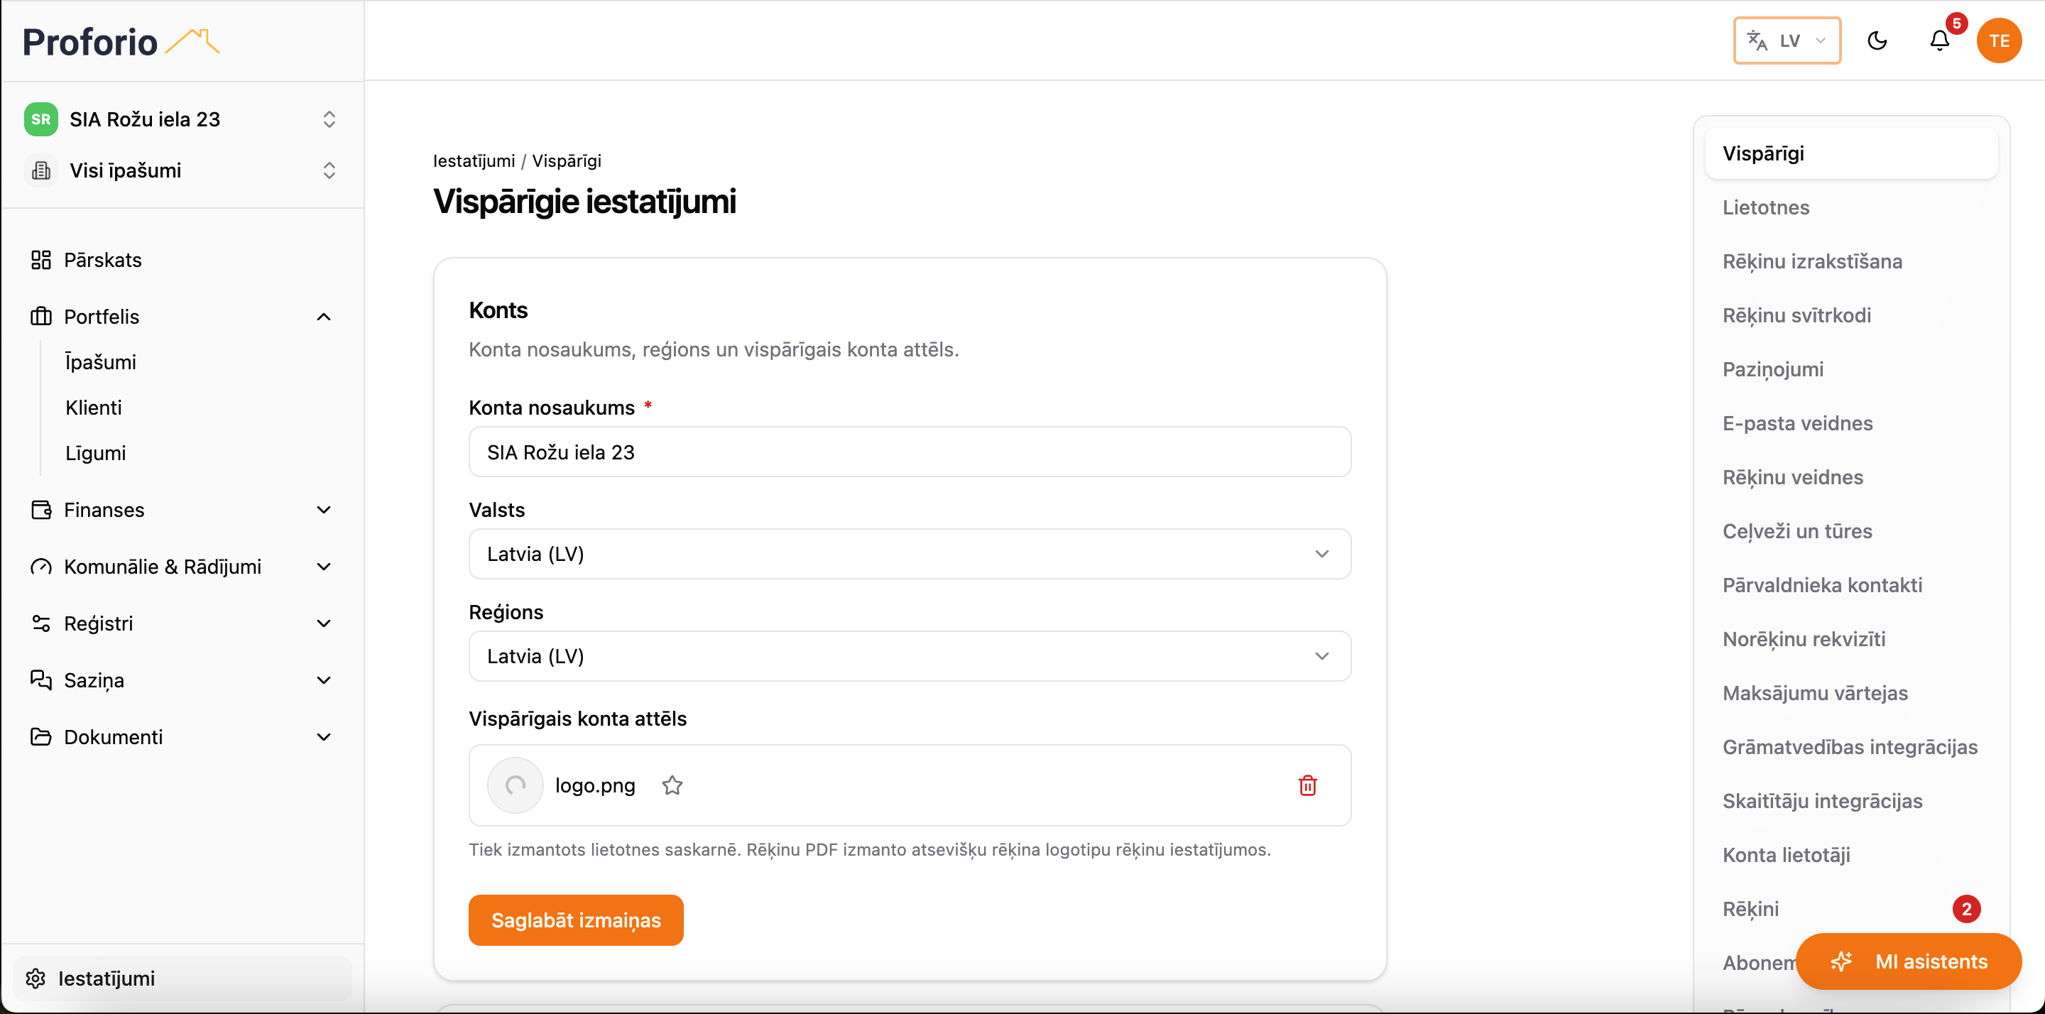Open the LV language dropdown
The width and height of the screenshot is (2045, 1014).
(x=1787, y=40)
